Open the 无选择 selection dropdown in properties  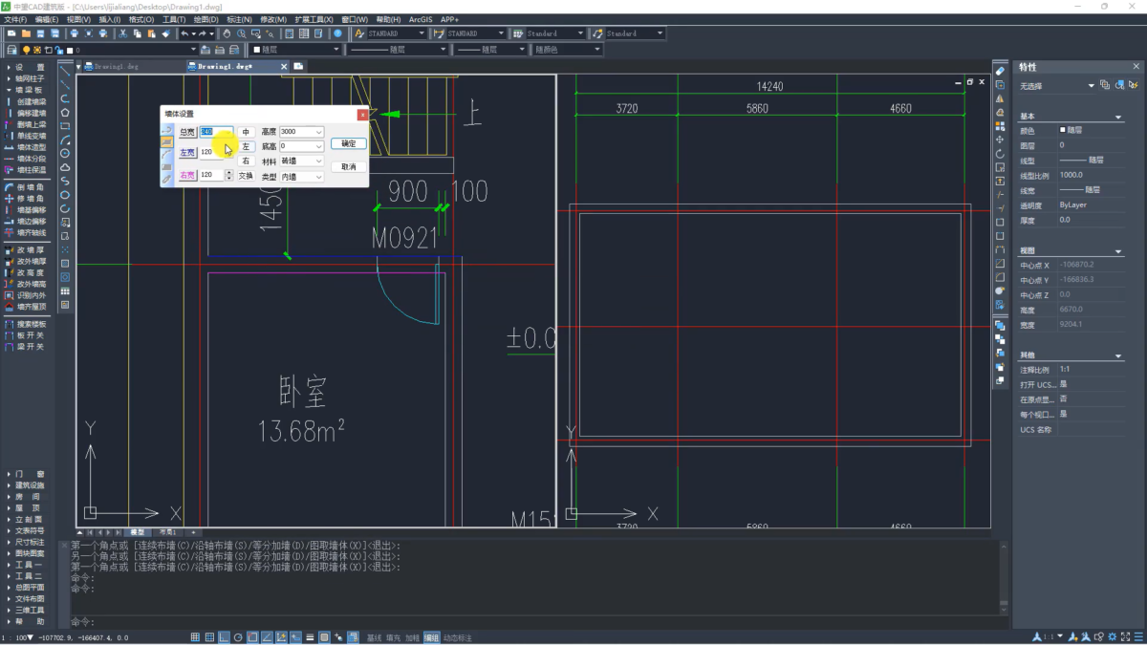(x=1091, y=85)
